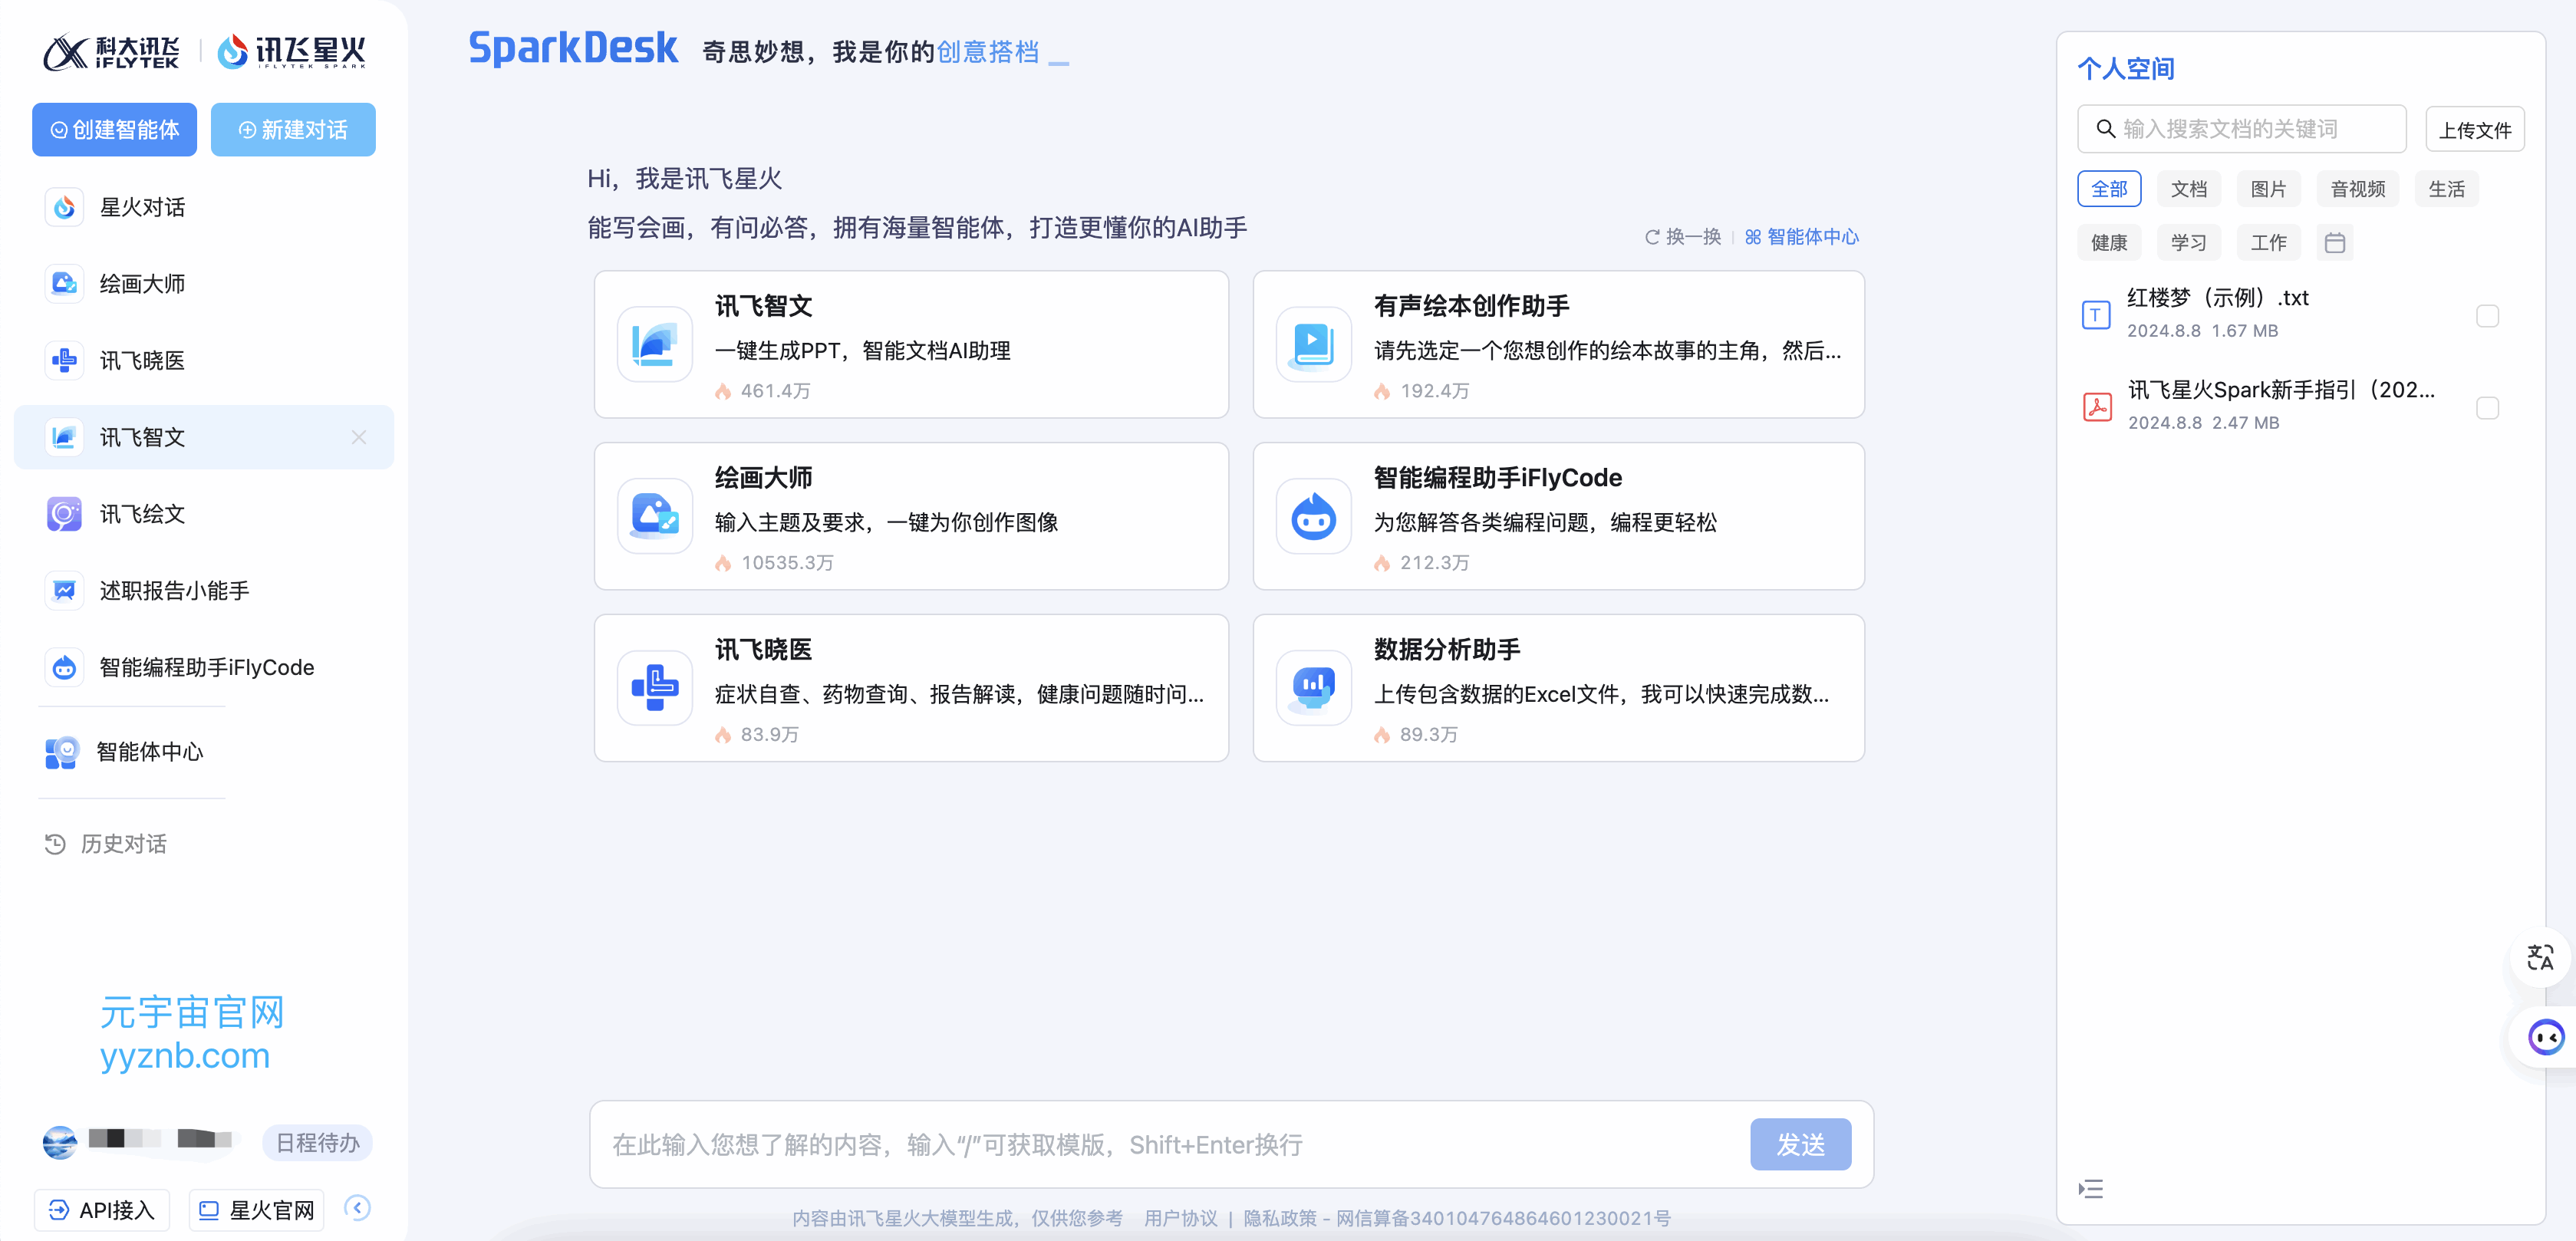The height and width of the screenshot is (1241, 2576).
Task: Click the 上传文件 button
Action: 2474,130
